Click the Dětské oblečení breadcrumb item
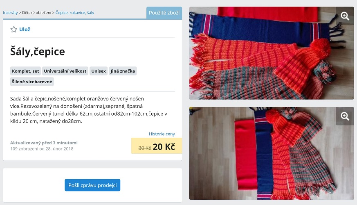Screen dimensions: 357x205 click(x=37, y=13)
